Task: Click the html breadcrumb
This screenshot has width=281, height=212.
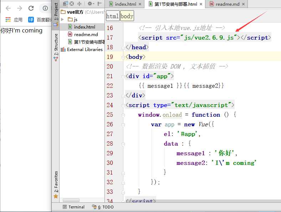Action: pyautogui.click(x=113, y=16)
